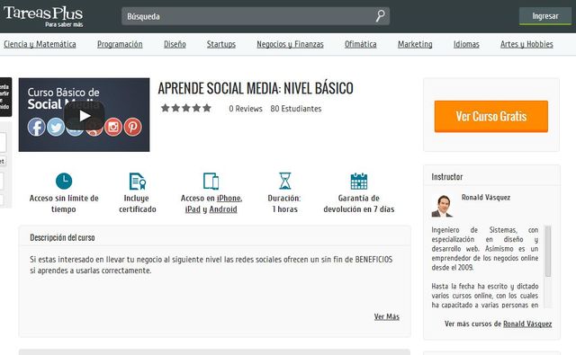The width and height of the screenshot is (576, 355).
Task: Play the Social Media course video
Action: tap(84, 116)
